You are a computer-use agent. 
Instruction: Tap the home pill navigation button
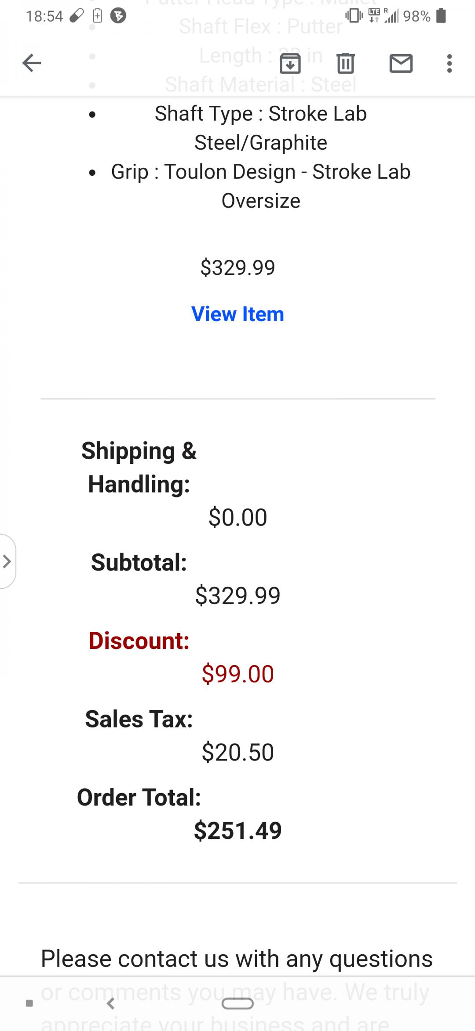tap(237, 1003)
